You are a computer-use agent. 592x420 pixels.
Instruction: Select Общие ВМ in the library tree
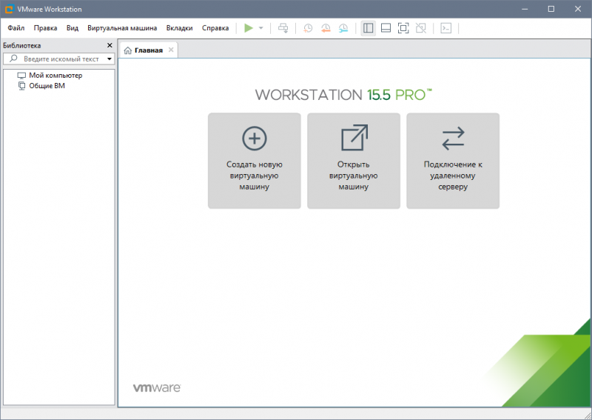click(x=41, y=86)
